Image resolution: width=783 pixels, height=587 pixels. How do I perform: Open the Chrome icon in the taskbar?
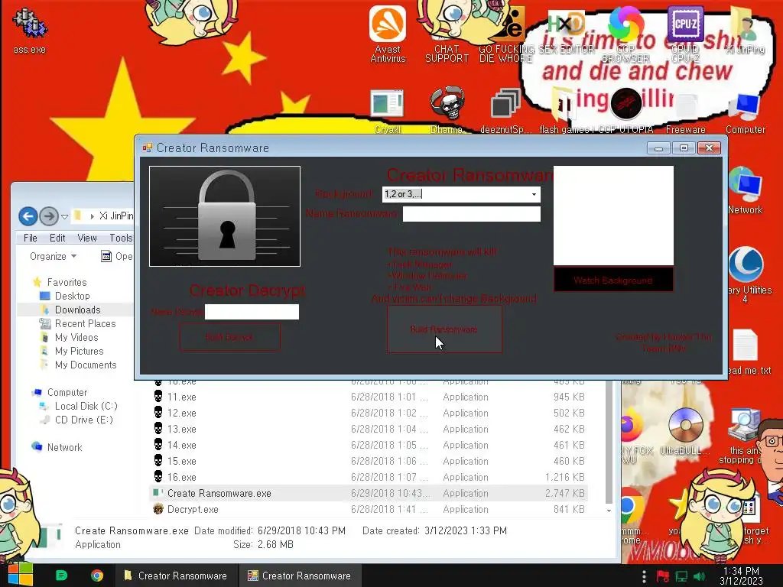[97, 576]
